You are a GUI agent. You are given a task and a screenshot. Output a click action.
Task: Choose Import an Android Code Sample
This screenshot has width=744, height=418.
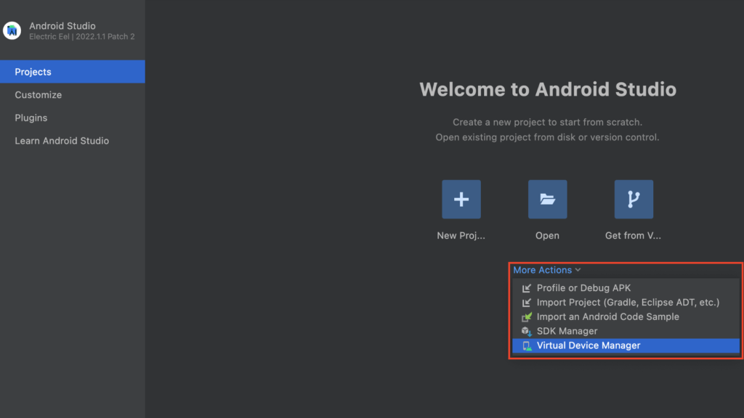coord(626,316)
